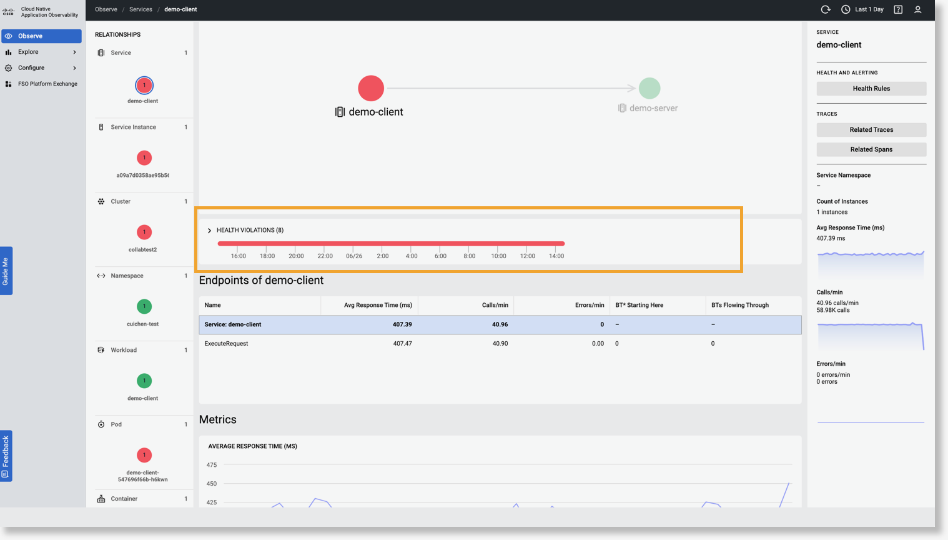Click the demo-server label in topology
Image resolution: width=948 pixels, height=540 pixels.
(653, 108)
